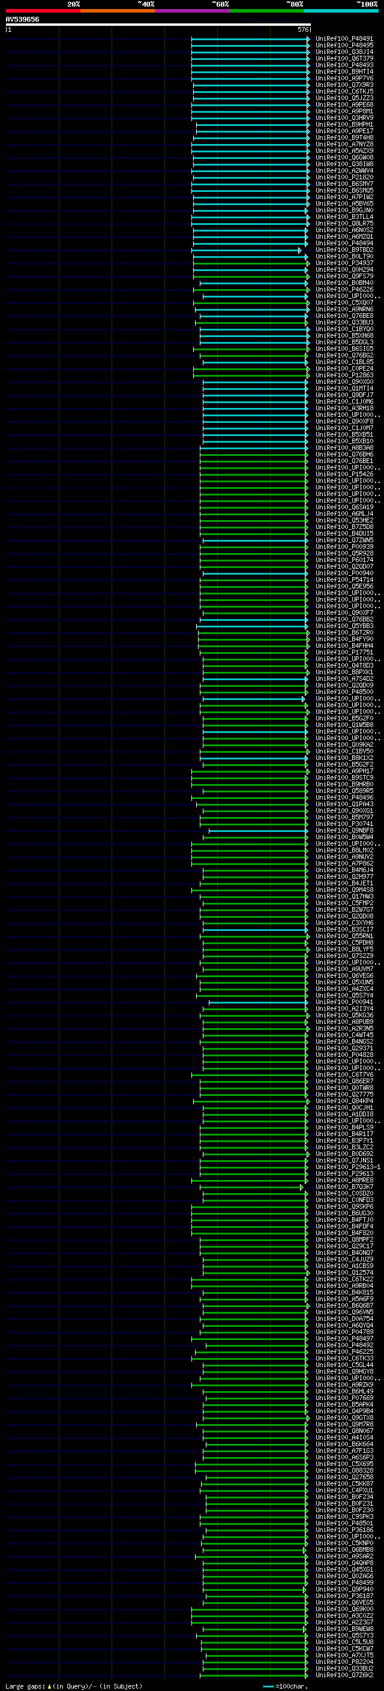Select the UniRef100_C6TKJ5 entry
The height and width of the screenshot is (1691, 384).
click(344, 91)
